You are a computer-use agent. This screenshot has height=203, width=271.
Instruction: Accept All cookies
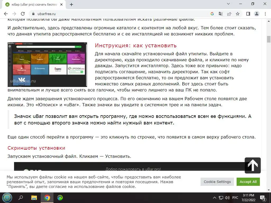click(248, 182)
